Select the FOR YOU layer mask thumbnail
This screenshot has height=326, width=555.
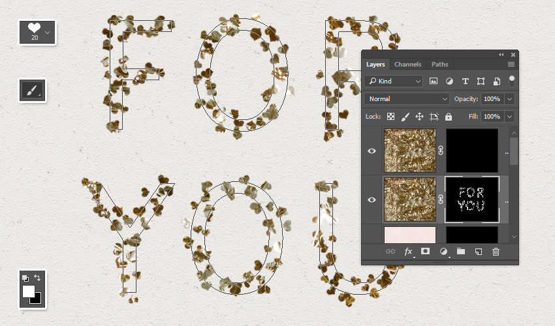tap(471, 200)
